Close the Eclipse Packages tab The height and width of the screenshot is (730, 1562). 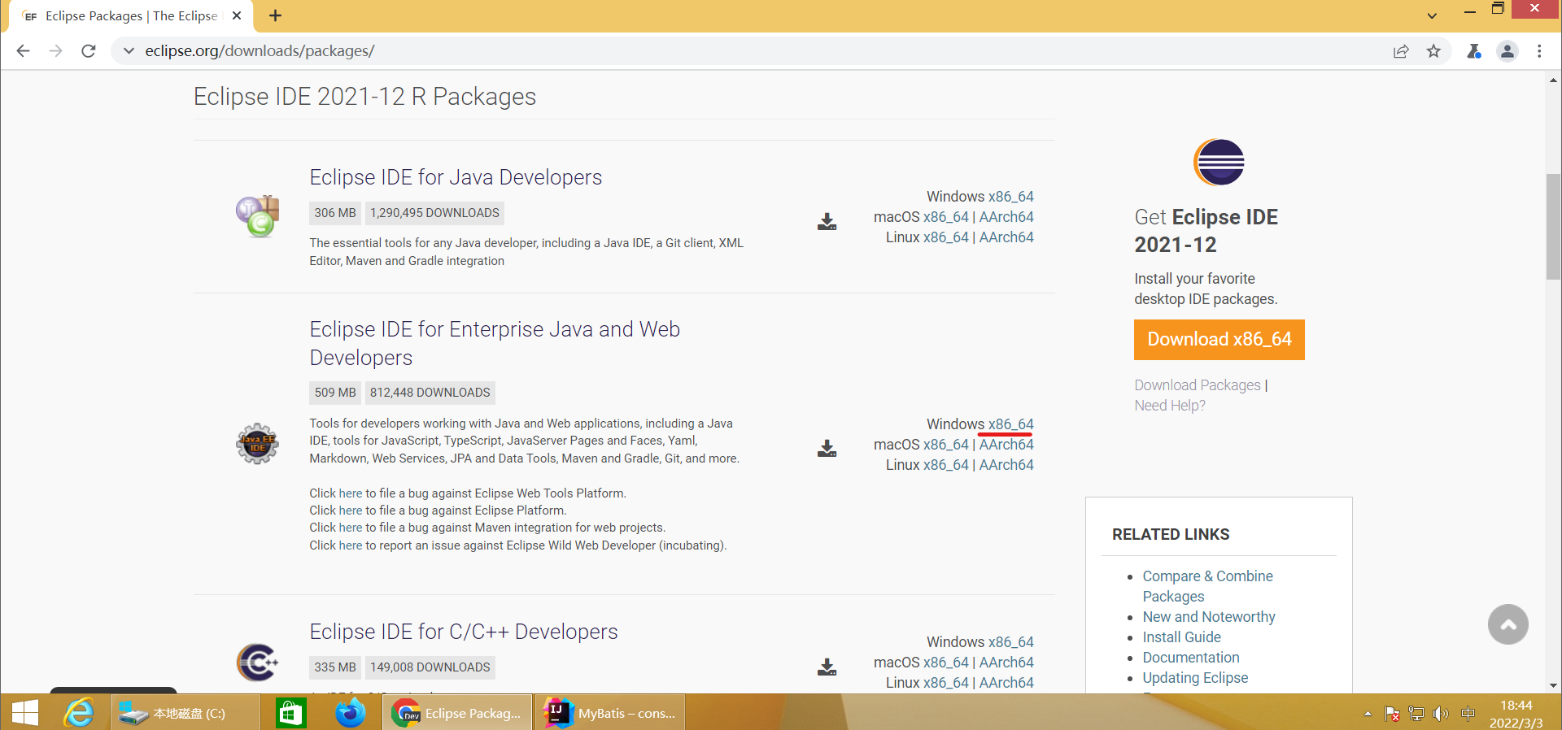(x=237, y=15)
